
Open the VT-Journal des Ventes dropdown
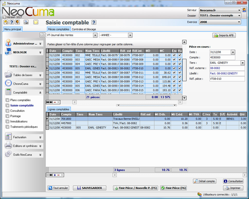(x=95, y=35)
